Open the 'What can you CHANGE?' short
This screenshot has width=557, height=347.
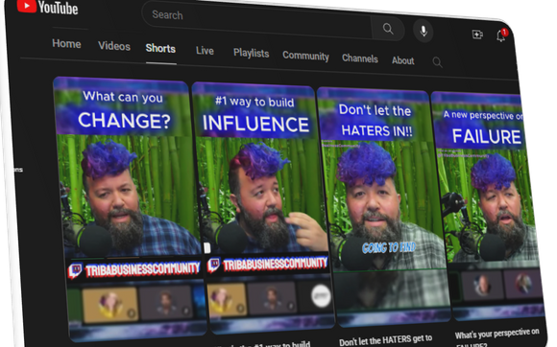click(x=130, y=209)
